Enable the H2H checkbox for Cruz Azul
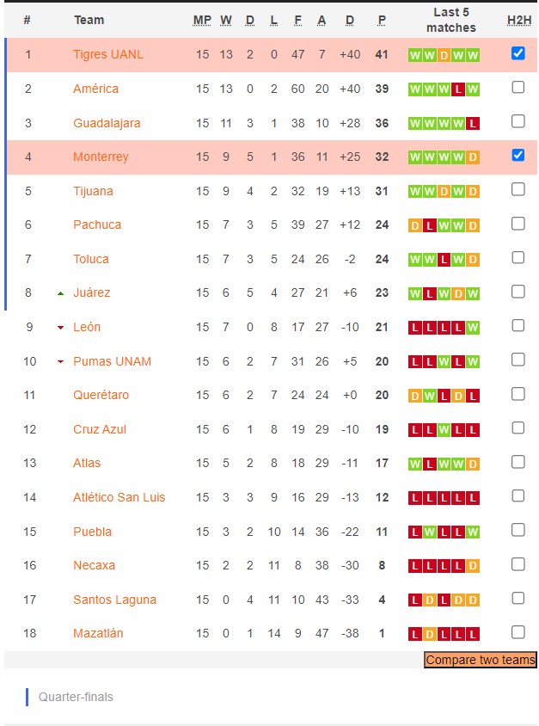 [x=518, y=428]
